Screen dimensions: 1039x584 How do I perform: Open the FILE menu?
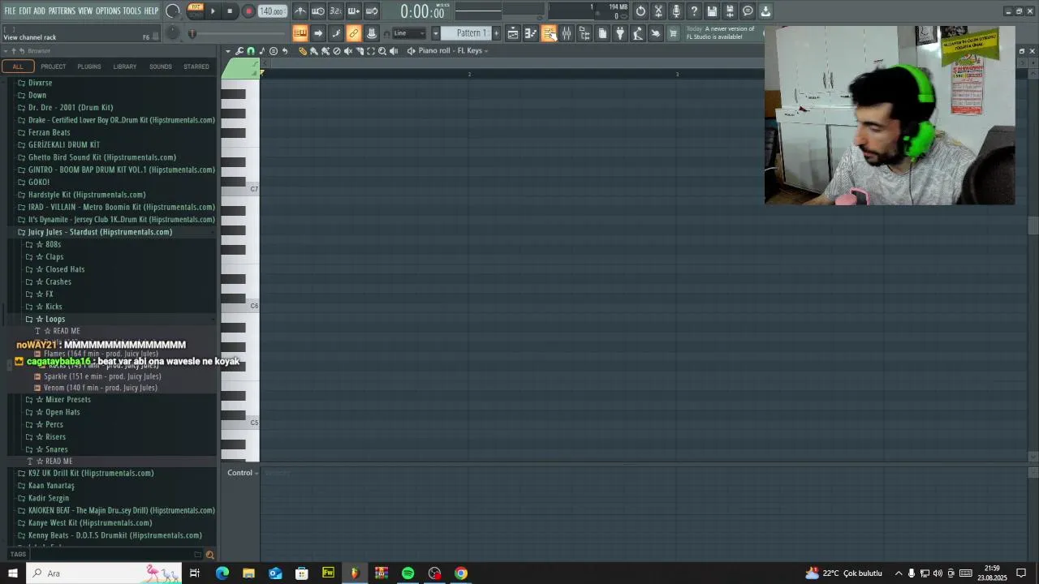(10, 11)
